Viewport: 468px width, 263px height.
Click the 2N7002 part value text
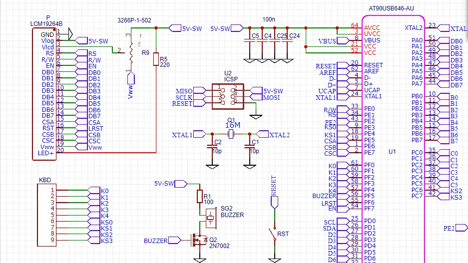point(219,246)
